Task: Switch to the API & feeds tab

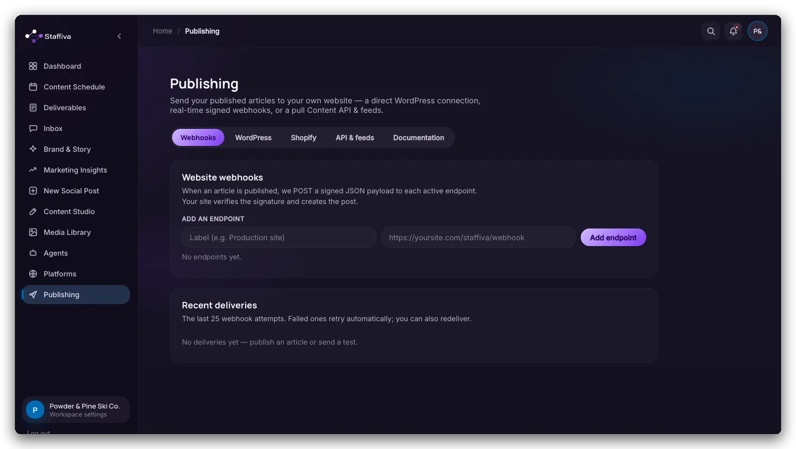Action: 355,137
